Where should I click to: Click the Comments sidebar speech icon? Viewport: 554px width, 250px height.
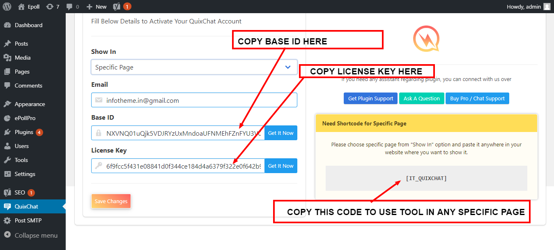(7, 86)
